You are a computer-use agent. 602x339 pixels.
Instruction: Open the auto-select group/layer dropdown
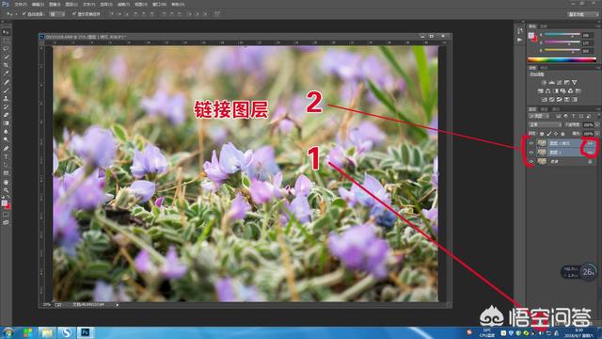pyautogui.click(x=57, y=14)
